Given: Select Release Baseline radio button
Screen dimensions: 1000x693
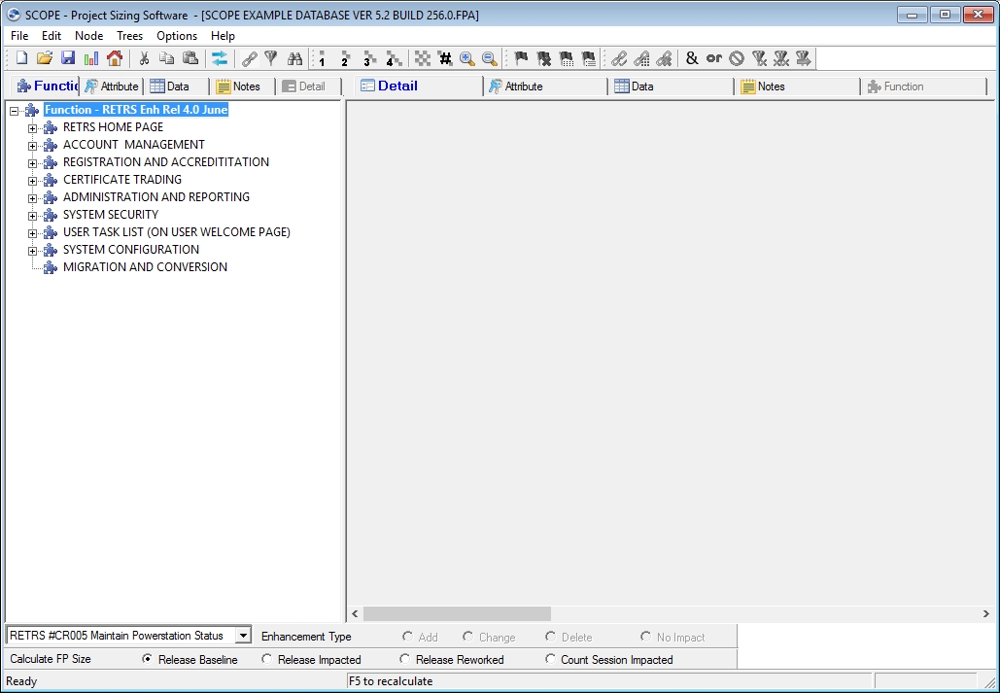Looking at the screenshot, I should (148, 659).
